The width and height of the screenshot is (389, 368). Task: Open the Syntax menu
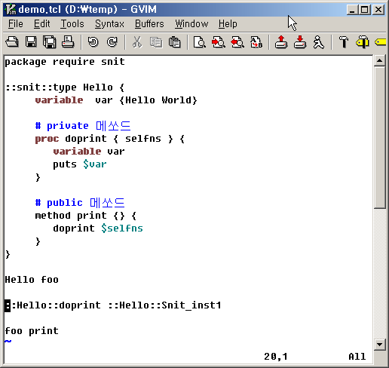[x=109, y=24]
